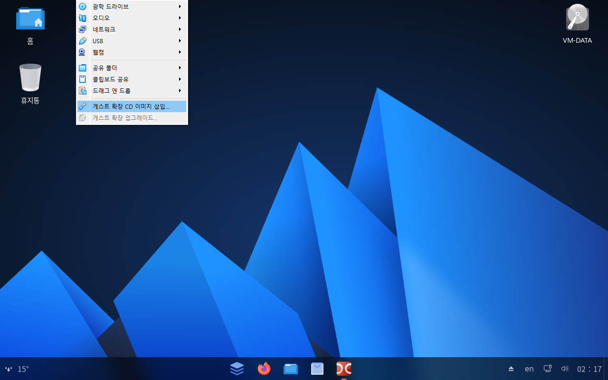Open the USB menu entry
This screenshot has width=608, height=380.
click(x=132, y=41)
